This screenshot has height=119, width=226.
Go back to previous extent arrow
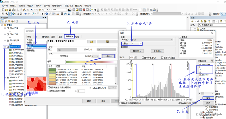click(26, 14)
